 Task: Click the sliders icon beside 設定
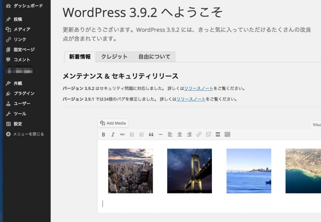8,124
